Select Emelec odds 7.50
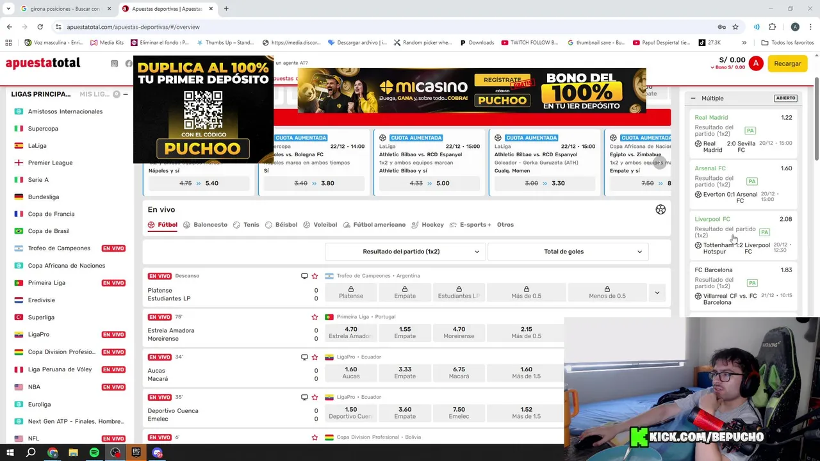This screenshot has width=820, height=461. pyautogui.click(x=459, y=413)
